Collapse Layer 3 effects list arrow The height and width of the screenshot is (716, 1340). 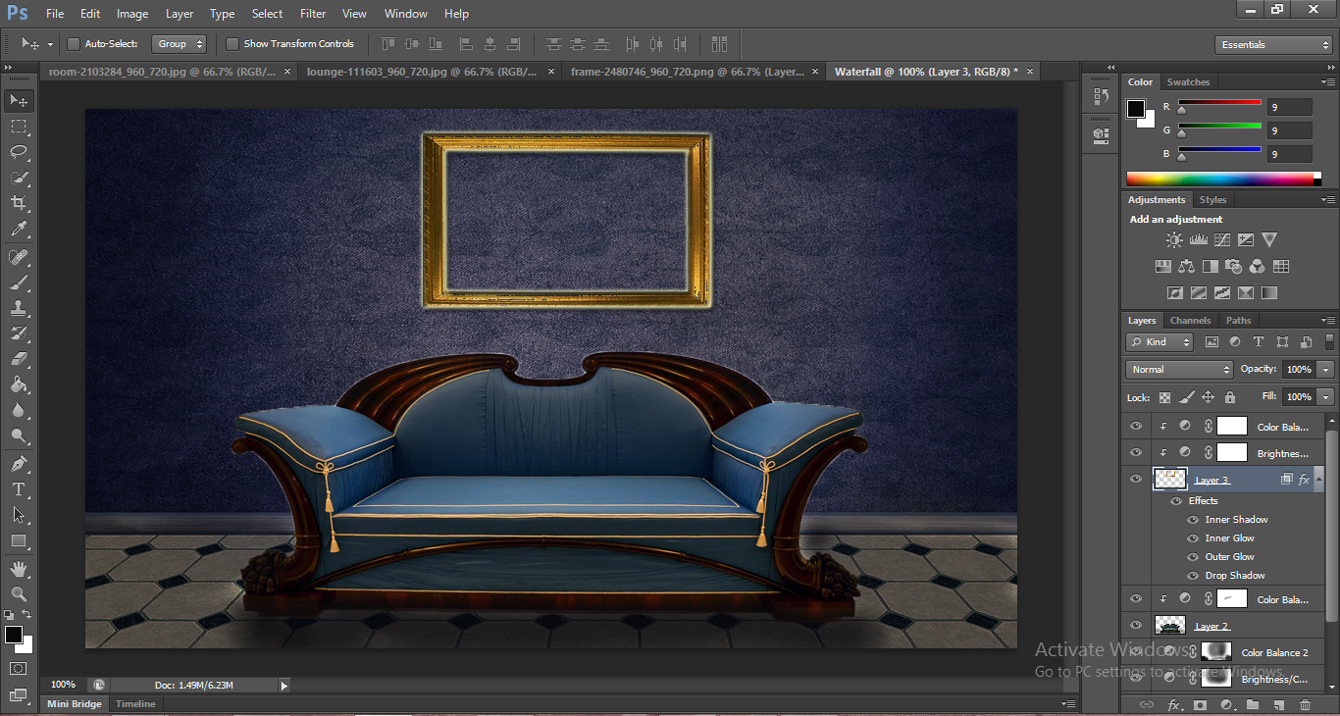click(x=1317, y=481)
